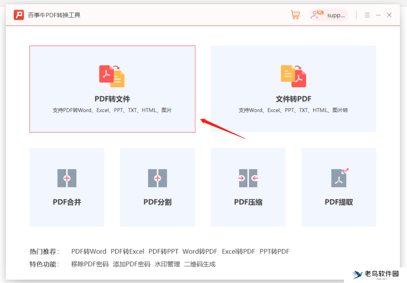This screenshot has height=283, width=407.
Task: Select the PDF分割 split tool
Action: pyautogui.click(x=157, y=187)
